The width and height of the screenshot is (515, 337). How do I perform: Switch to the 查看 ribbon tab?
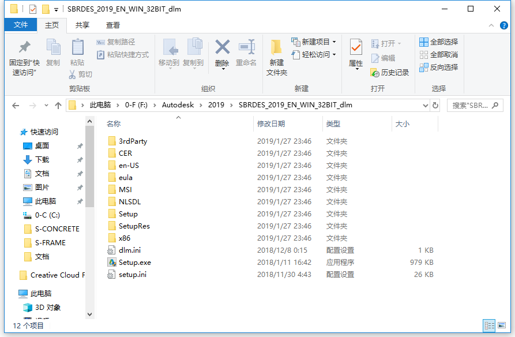click(x=113, y=25)
